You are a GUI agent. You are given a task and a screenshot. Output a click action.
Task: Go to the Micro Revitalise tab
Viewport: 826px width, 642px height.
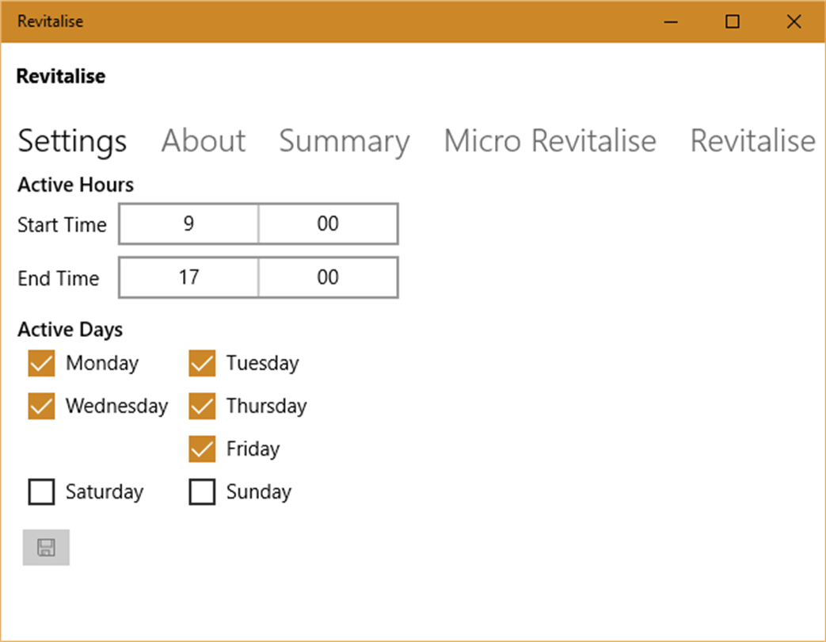click(550, 141)
